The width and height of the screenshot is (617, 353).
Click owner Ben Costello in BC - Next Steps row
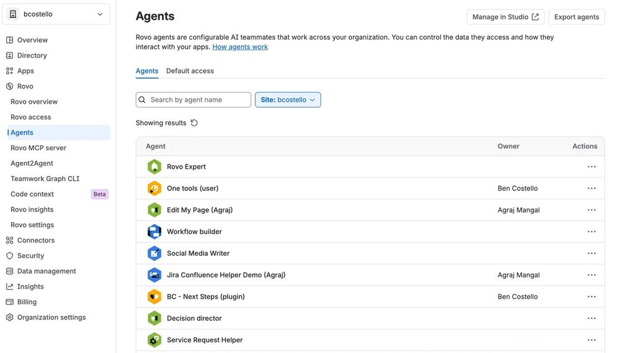pos(517,296)
